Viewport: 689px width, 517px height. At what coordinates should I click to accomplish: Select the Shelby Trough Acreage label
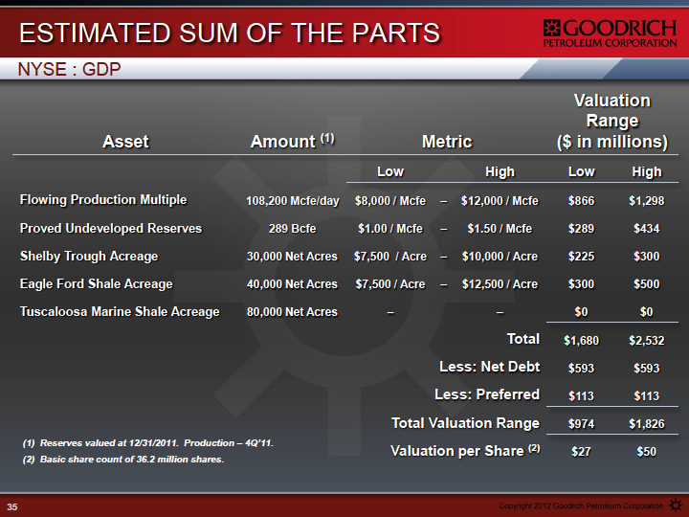tap(89, 257)
